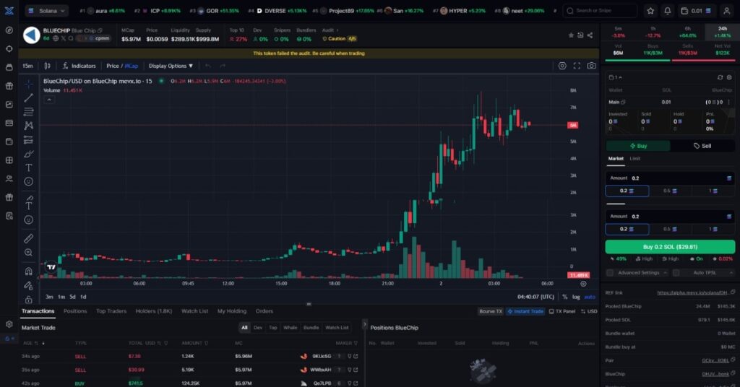Open the Indicators menu
The image size is (740, 387).
[x=79, y=66]
